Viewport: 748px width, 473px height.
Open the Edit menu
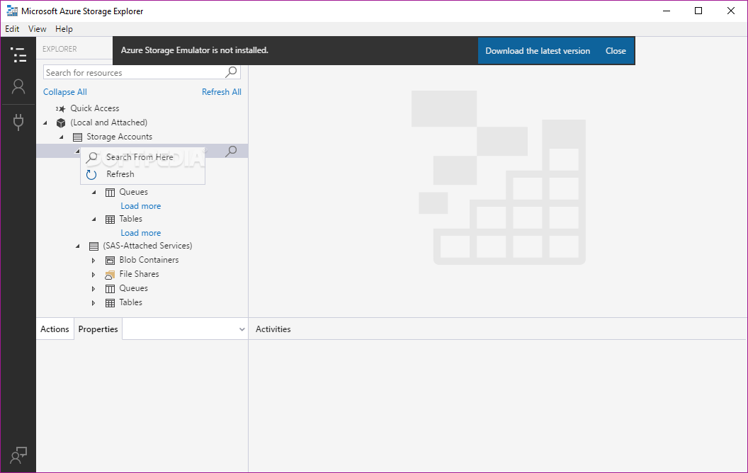[x=12, y=29]
